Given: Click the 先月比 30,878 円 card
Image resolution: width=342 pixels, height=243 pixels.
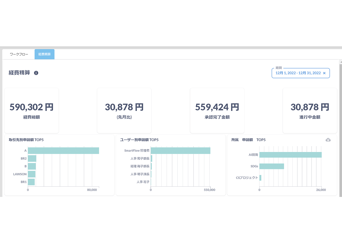Looking at the screenshot, I should pyautogui.click(x=124, y=110).
